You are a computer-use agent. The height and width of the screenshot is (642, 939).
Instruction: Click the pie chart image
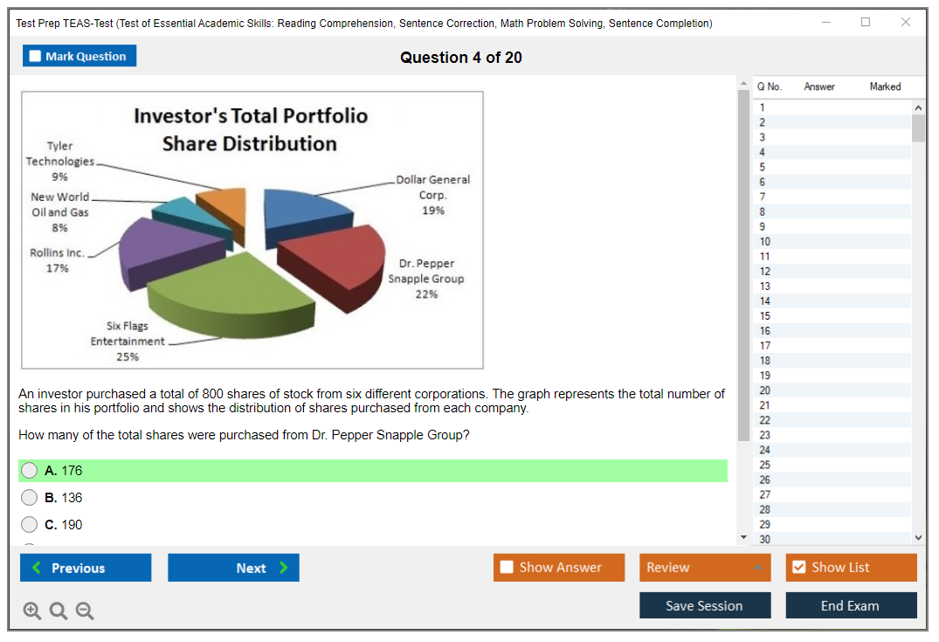(252, 230)
